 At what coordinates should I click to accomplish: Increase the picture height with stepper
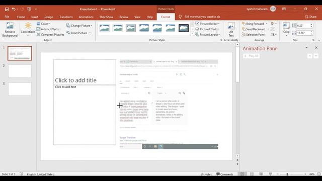coord(311,25)
